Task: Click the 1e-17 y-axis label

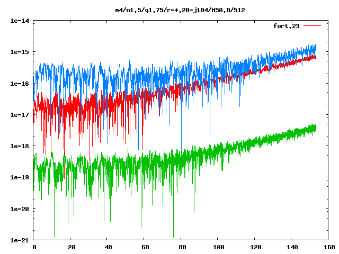Action: tap(20, 115)
